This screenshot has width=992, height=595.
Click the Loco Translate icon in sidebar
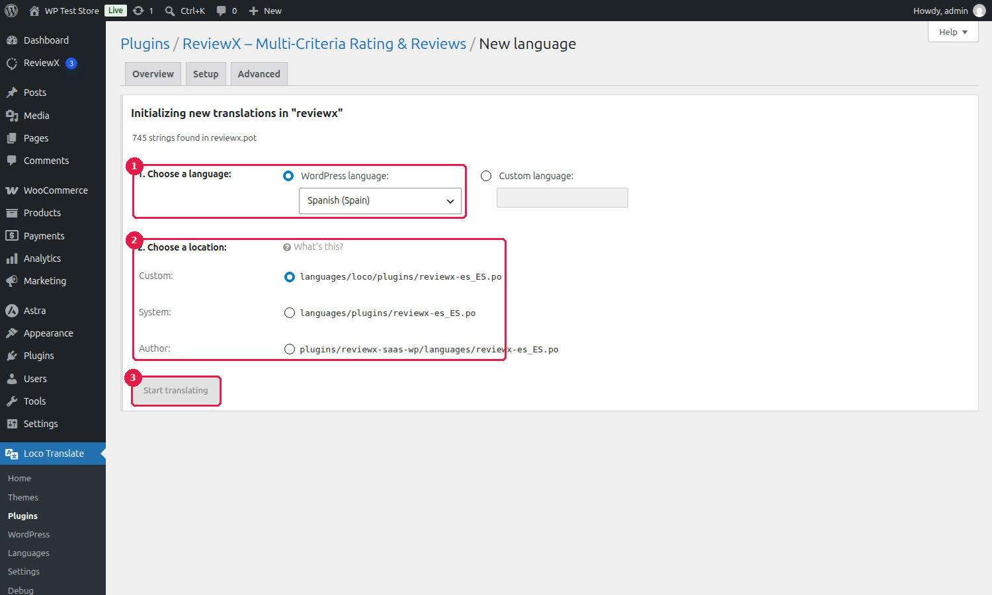(x=12, y=454)
